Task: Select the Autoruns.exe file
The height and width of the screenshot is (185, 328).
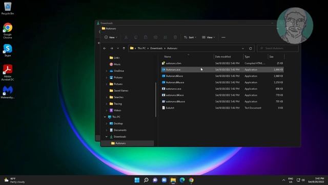Action: [x=222, y=70]
